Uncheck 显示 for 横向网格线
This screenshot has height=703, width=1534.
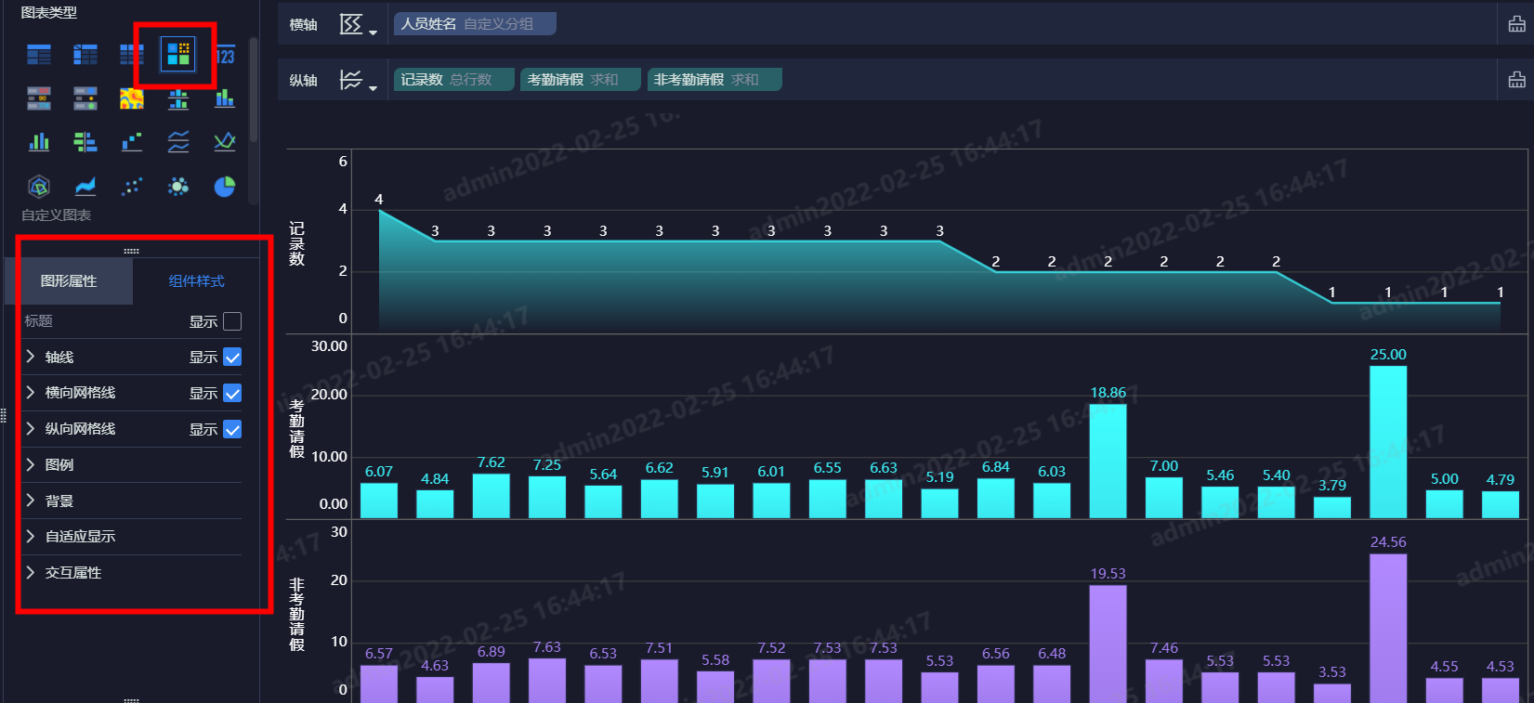coord(232,394)
